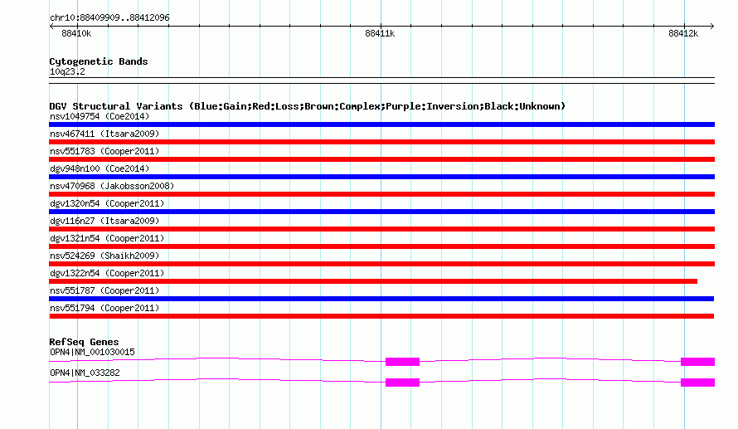Viewport: 738px width, 429px height.
Task: Click the 10q23.2 band label
Action: tap(67, 72)
